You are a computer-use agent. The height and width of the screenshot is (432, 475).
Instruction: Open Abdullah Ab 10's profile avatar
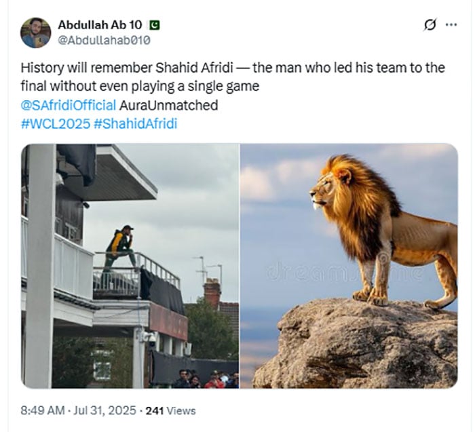(35, 33)
